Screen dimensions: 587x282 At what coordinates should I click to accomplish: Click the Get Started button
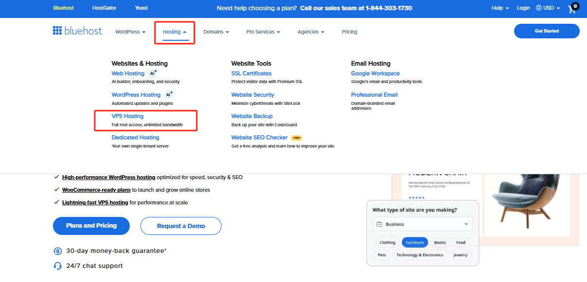(x=547, y=31)
